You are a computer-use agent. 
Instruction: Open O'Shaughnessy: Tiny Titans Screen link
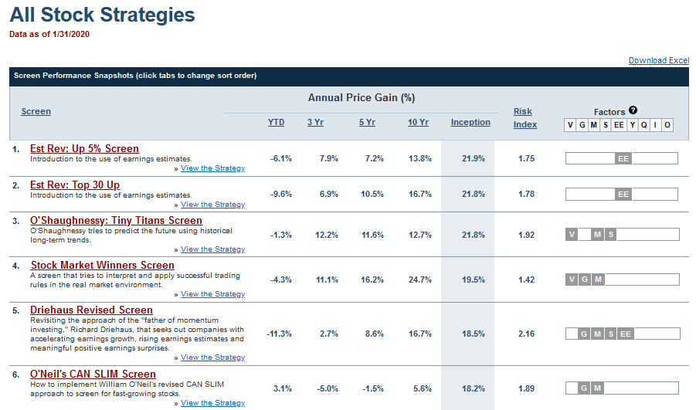[x=116, y=220]
